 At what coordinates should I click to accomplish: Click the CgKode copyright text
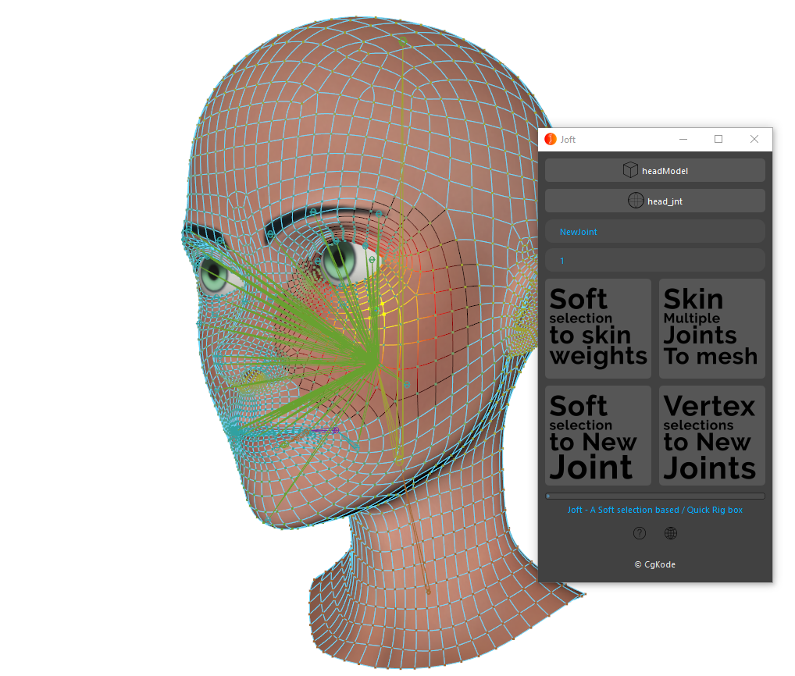click(654, 564)
